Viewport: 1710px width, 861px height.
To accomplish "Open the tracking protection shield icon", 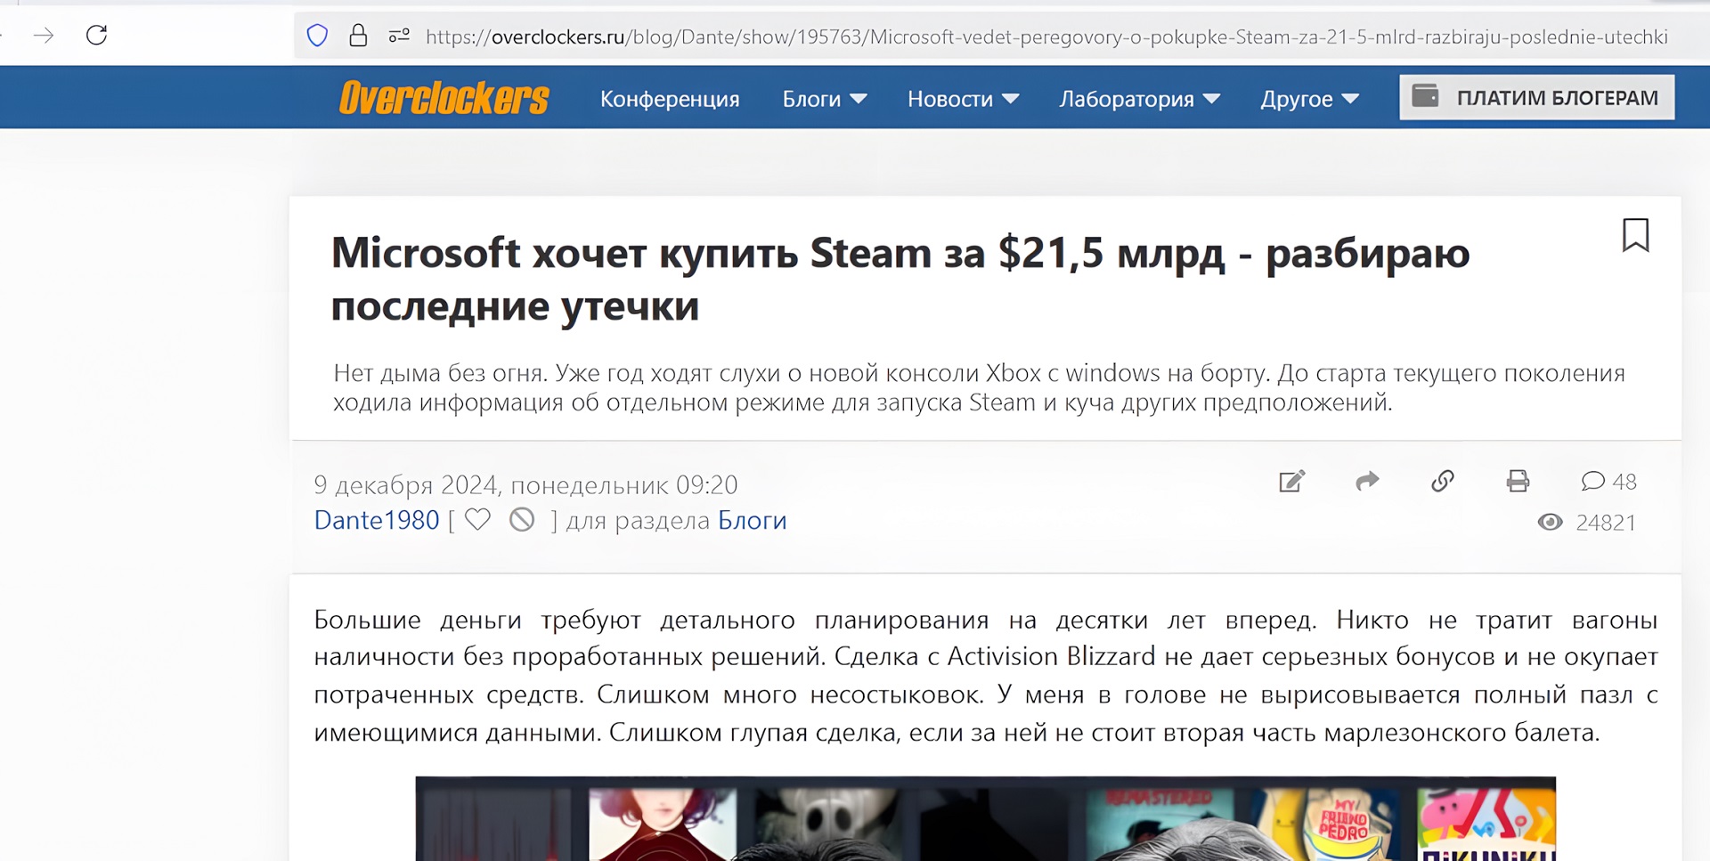I will [x=317, y=36].
